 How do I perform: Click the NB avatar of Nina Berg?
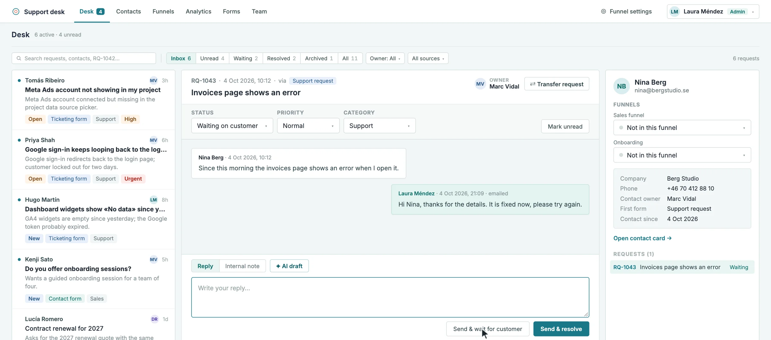coord(621,86)
